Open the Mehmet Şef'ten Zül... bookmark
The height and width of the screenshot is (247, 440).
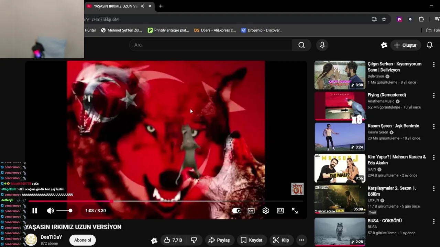pos(121,30)
